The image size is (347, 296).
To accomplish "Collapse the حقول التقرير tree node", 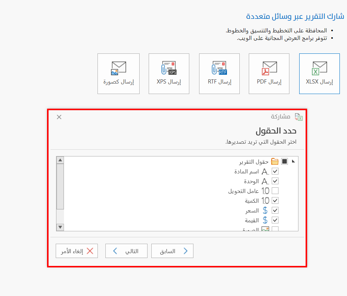I will point(294,161).
